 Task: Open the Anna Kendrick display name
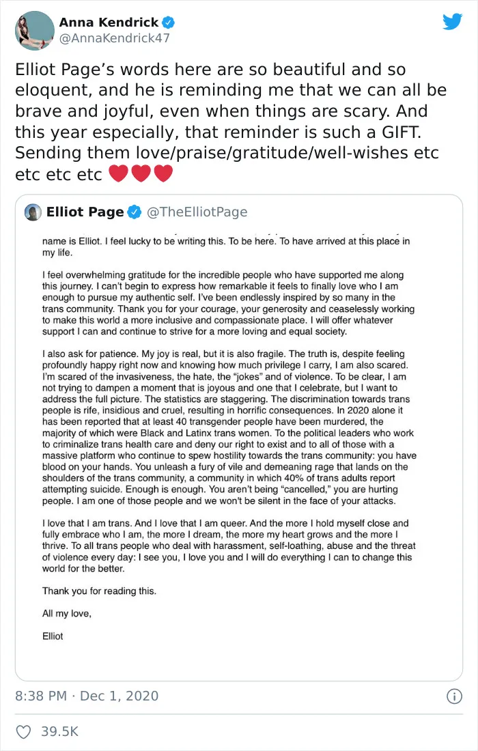[109, 22]
